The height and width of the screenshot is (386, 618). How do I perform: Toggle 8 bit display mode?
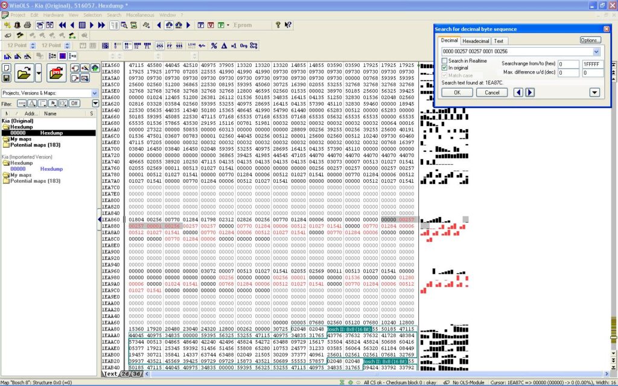pyautogui.click(x=118, y=46)
